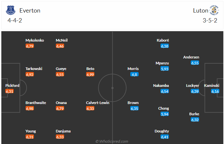Viewport: 224px width, 144px height.
Task: Click Branthwaite's 6,98 rating badge
Action: 30,109
